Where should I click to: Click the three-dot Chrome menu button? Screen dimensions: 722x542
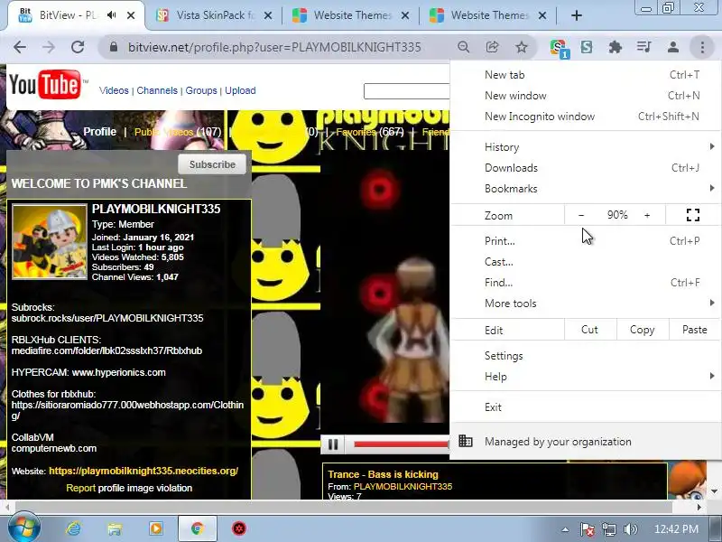702,47
